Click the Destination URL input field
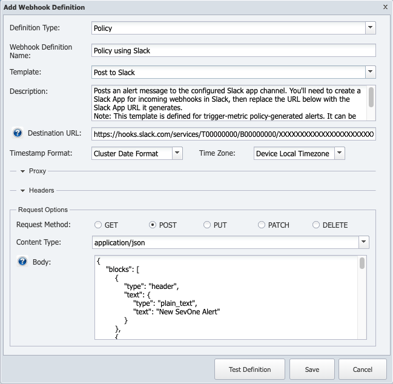This screenshot has height=384, width=393. (234, 134)
